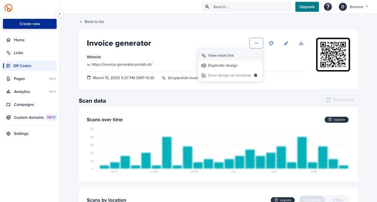Click the bit.ly/prolab-invoi short link
This screenshot has height=202, width=377.
pyautogui.click(x=183, y=78)
